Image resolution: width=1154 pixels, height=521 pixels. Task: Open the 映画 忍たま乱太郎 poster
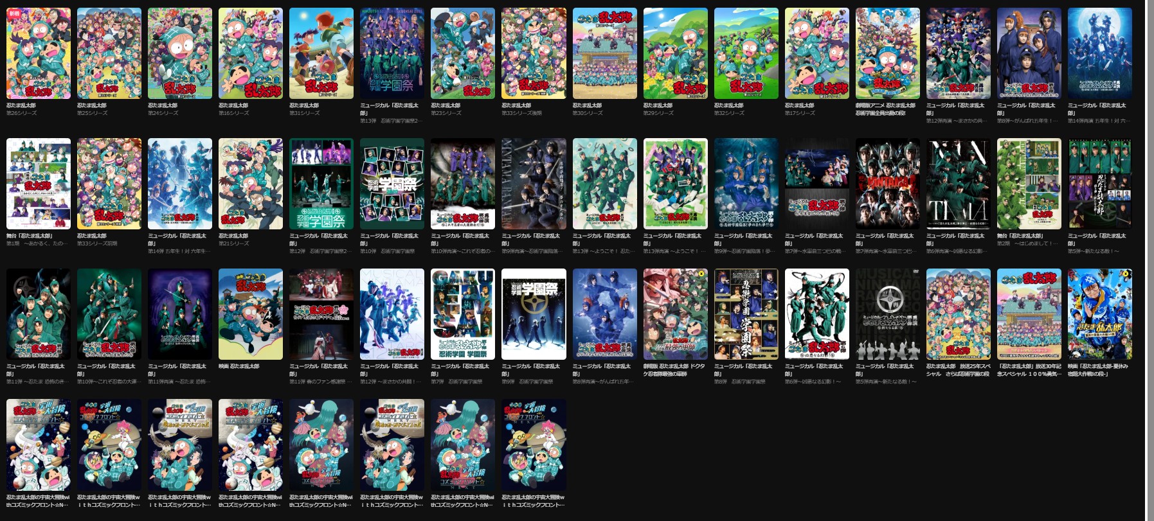(x=251, y=314)
